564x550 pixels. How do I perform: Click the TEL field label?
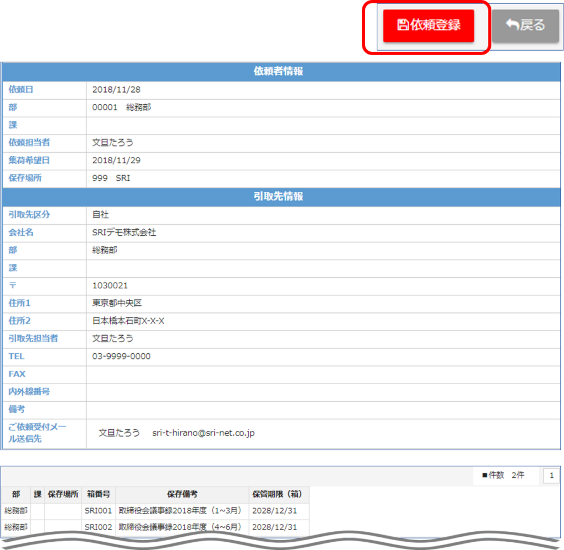[17, 357]
